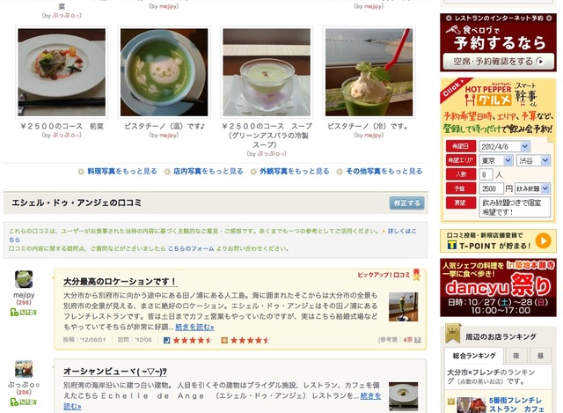Screen dimensions: 563x413
Task: Open 料理写真をもっと見る link
Action: click(122, 172)
